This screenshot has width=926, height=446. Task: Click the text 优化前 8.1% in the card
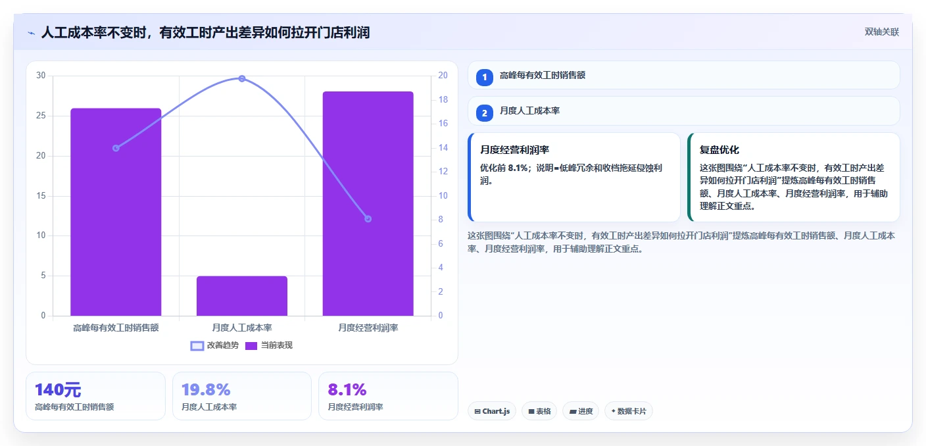click(x=504, y=168)
